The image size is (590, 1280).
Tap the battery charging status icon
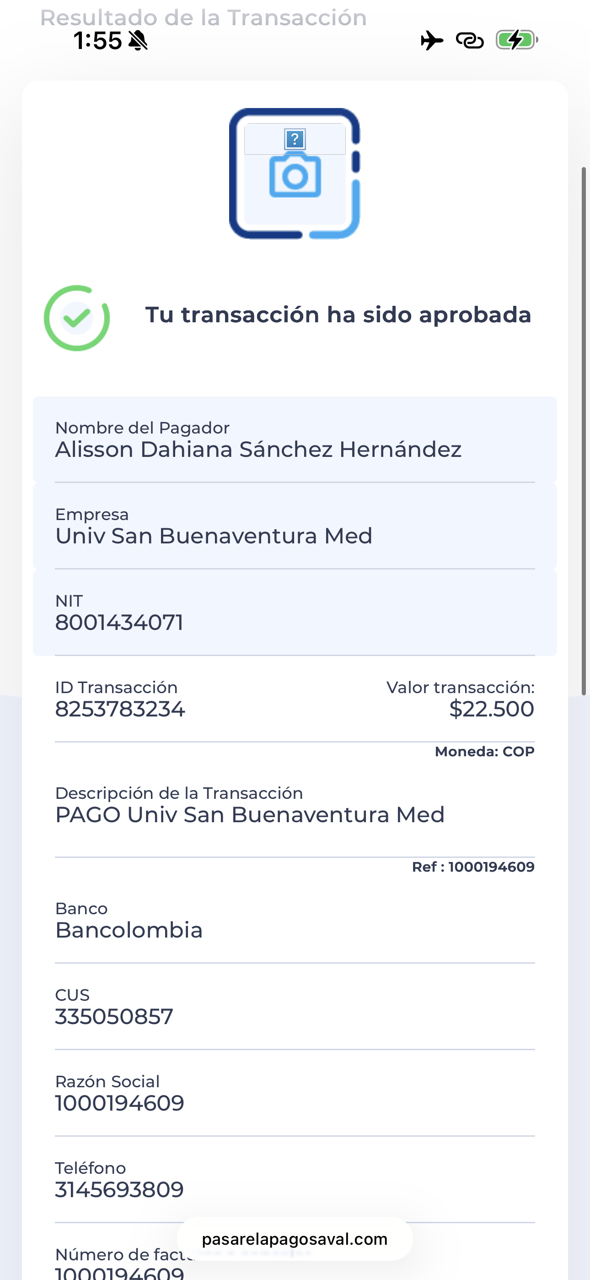pyautogui.click(x=517, y=40)
